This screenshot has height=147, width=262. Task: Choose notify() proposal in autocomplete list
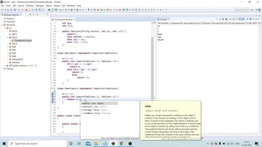[x=99, y=103]
